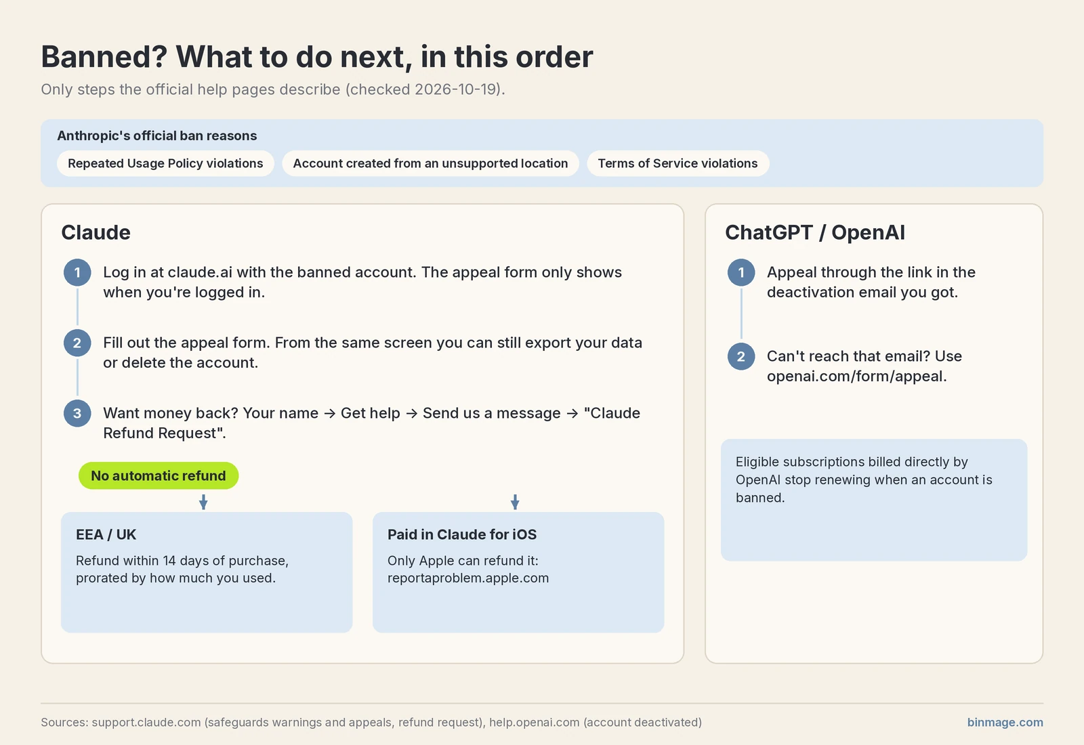Screen dimensions: 1084x745
Task: Click the heading 'Anthropic's official ban reasons'
Action: point(157,135)
